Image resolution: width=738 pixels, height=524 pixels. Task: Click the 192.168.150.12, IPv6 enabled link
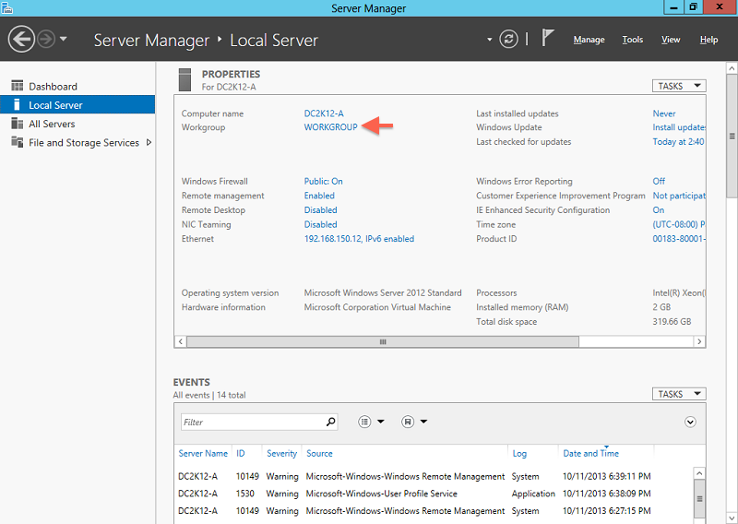[359, 239]
